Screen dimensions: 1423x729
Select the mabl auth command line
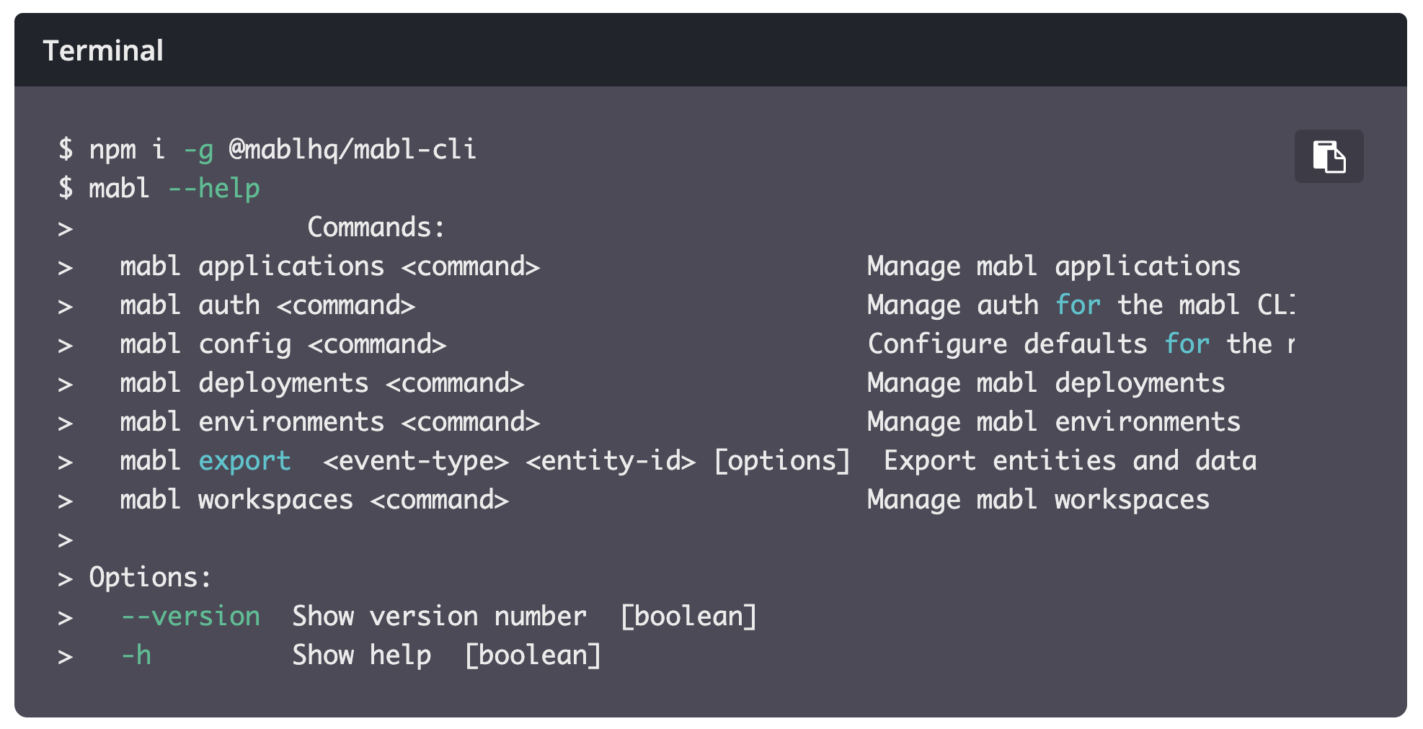[x=267, y=305]
